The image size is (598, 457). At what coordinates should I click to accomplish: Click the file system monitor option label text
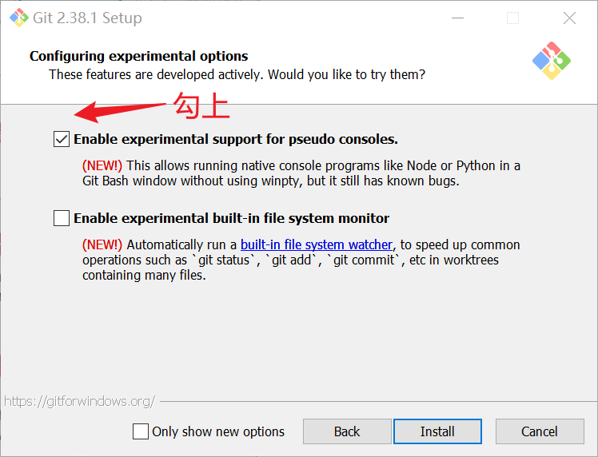click(x=231, y=218)
